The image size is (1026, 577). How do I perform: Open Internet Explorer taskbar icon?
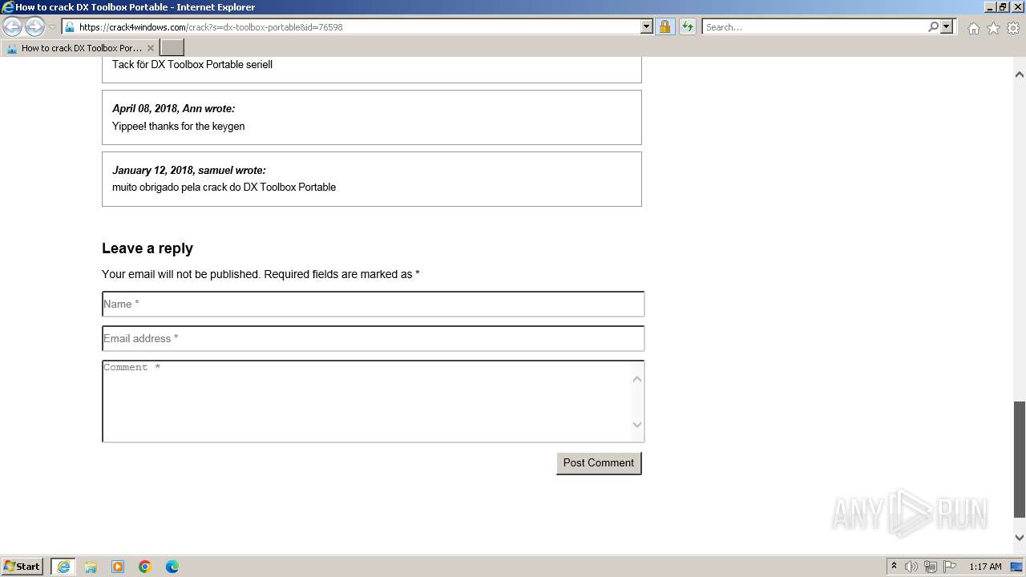tap(63, 567)
